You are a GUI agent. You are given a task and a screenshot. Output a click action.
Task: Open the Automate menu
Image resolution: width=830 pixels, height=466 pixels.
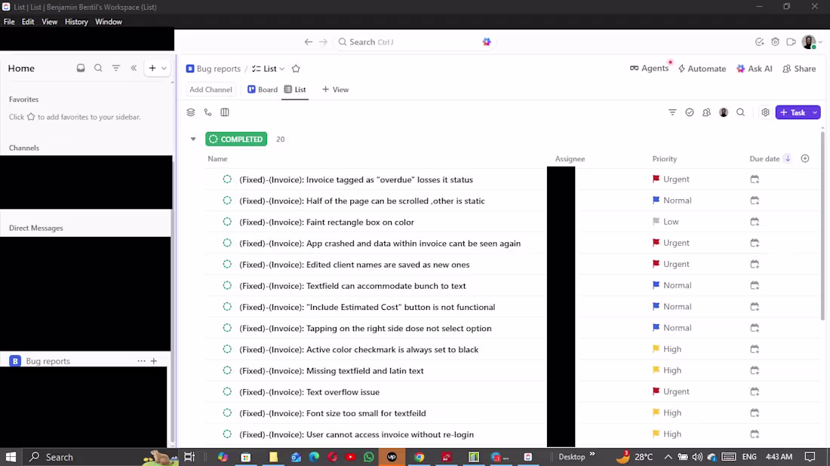pos(702,69)
